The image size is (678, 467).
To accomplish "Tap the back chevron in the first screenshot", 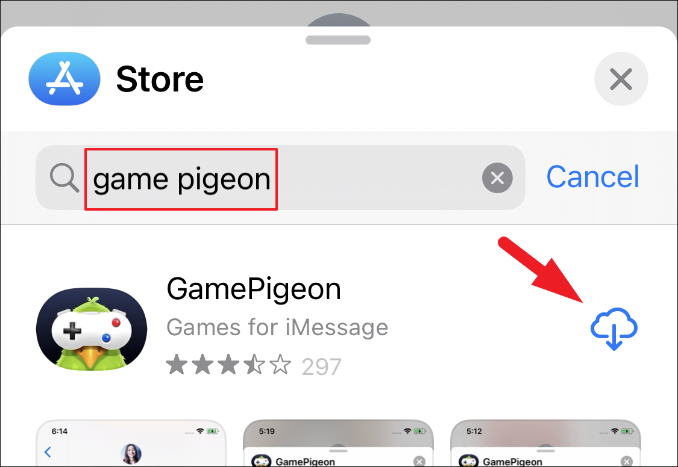I will 48,452.
